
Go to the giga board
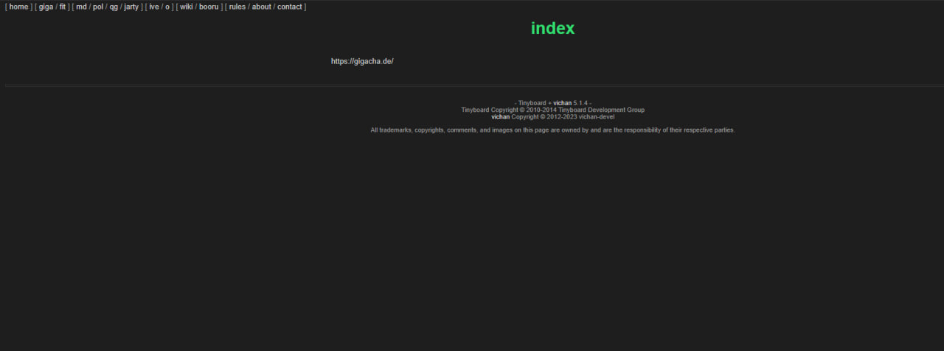coord(46,7)
